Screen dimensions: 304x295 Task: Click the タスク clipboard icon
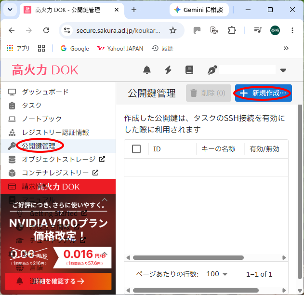[12, 106]
